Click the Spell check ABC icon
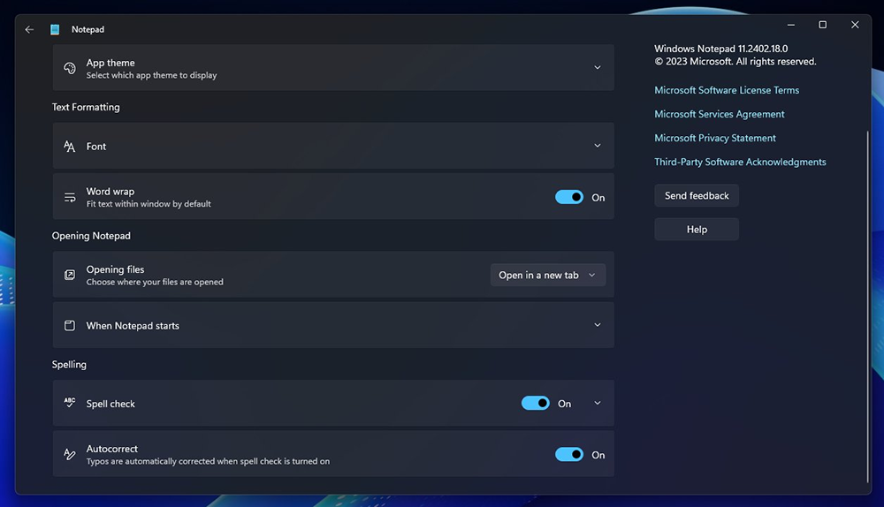The height and width of the screenshot is (507, 884). click(x=70, y=404)
